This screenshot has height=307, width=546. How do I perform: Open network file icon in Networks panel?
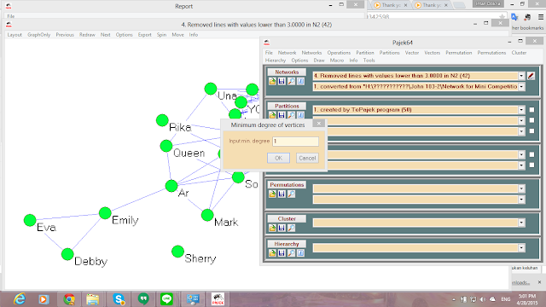coord(272,82)
